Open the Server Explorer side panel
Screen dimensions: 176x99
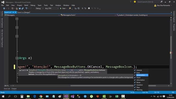click(x=2, y=23)
